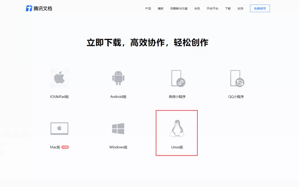Click the iOS&iPad版 label

click(x=59, y=97)
